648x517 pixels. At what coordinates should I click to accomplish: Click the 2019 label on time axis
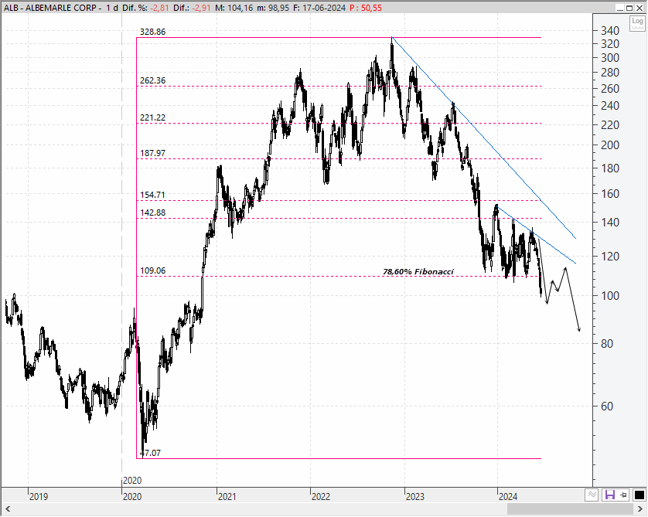[39, 496]
